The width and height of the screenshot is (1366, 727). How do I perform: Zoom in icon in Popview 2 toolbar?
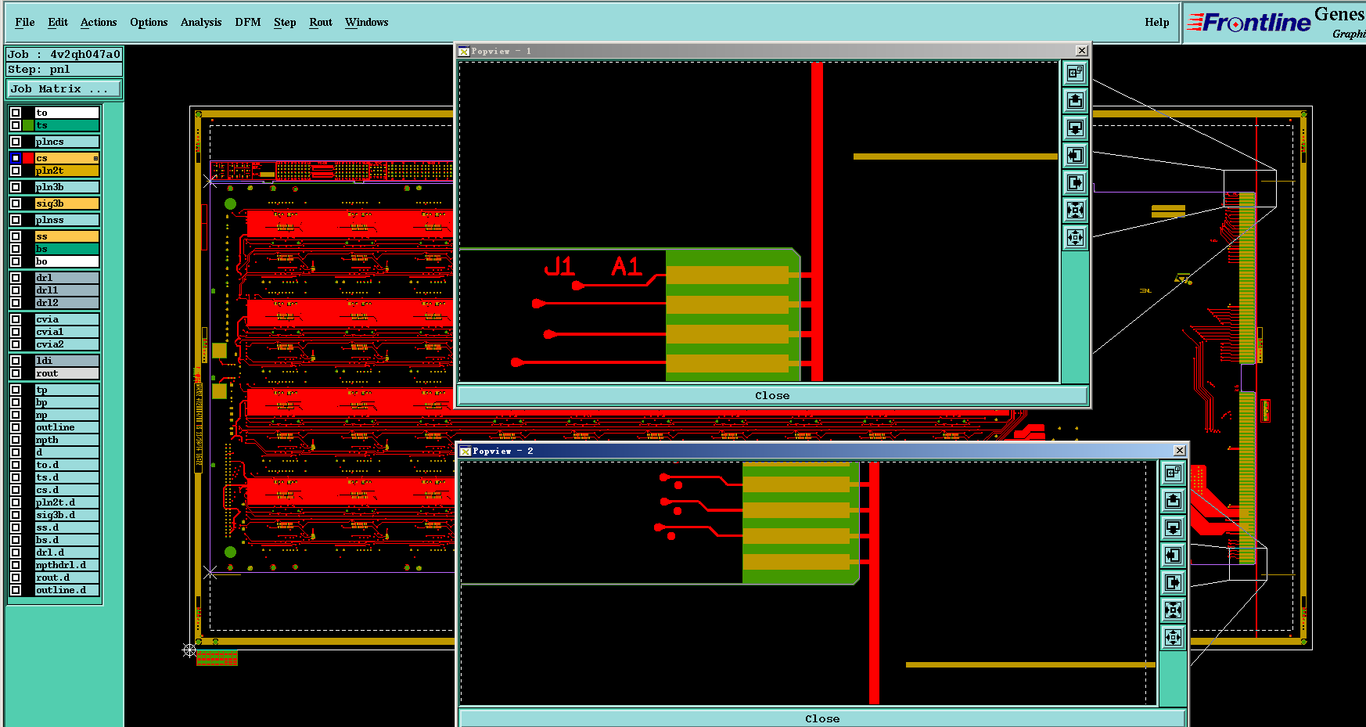(x=1173, y=610)
